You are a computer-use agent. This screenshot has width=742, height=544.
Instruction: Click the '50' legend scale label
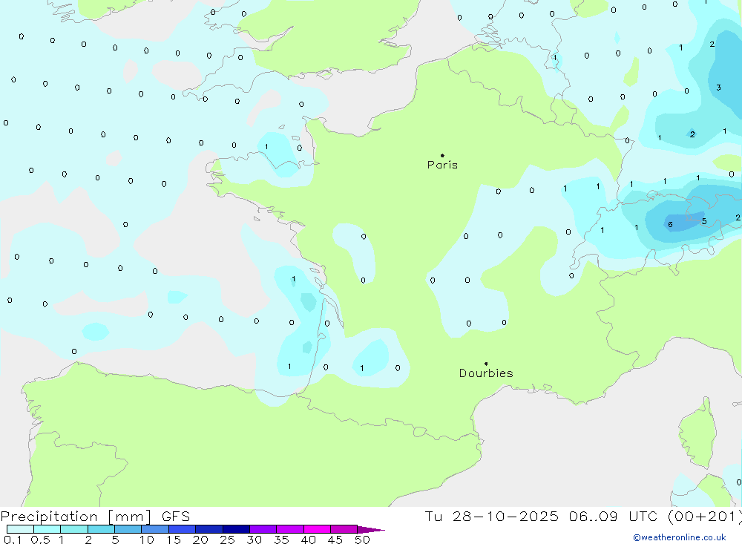tap(362, 540)
